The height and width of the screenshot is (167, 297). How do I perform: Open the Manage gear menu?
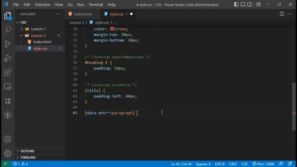7,153
